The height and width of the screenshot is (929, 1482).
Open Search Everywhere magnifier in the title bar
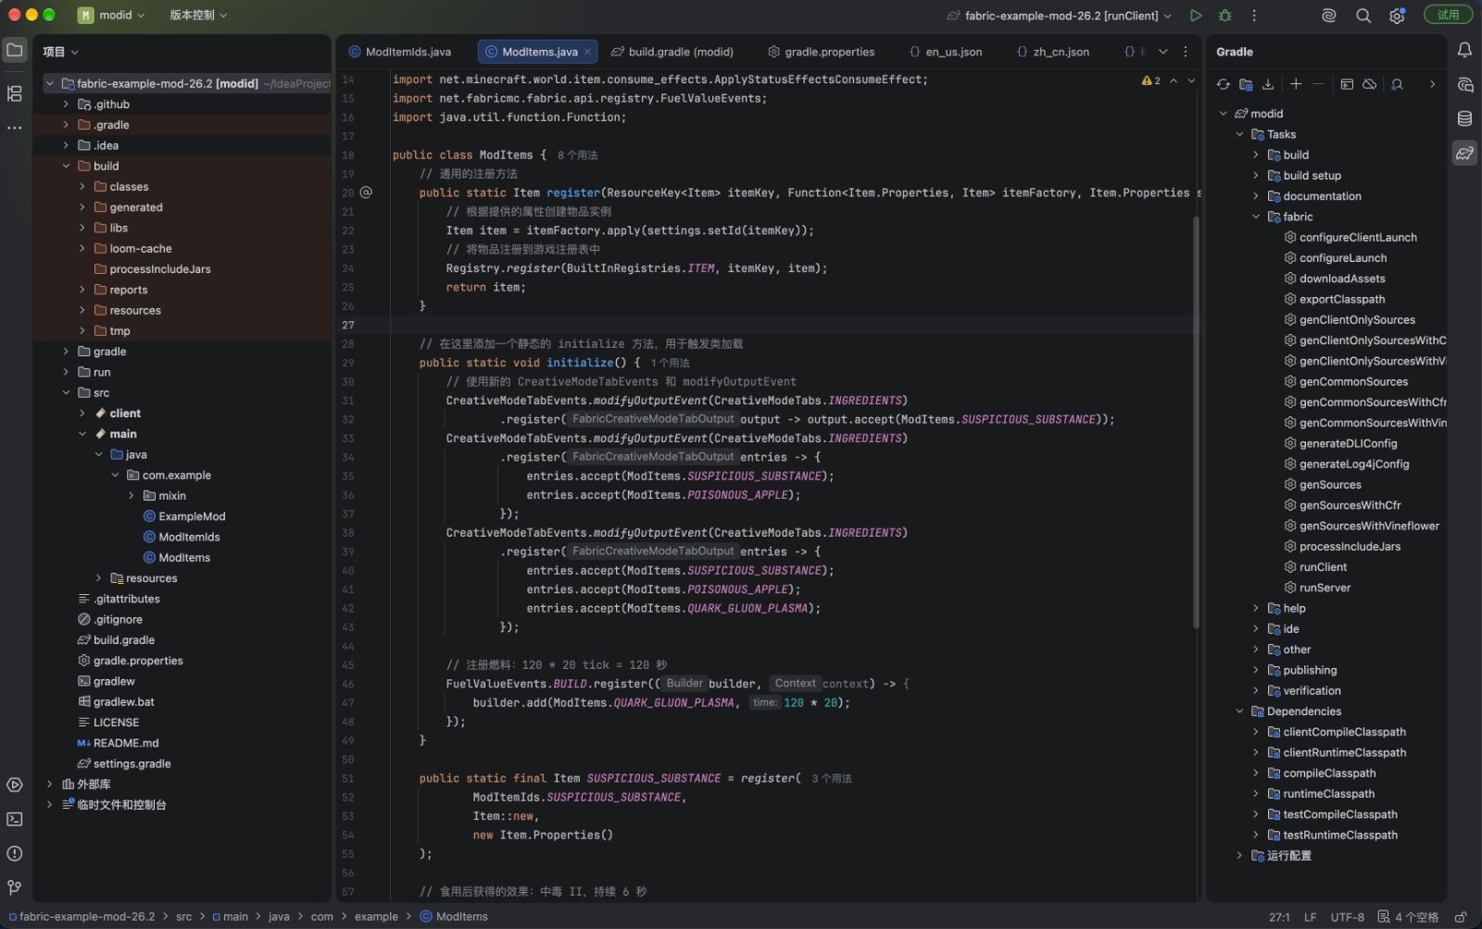pos(1363,15)
